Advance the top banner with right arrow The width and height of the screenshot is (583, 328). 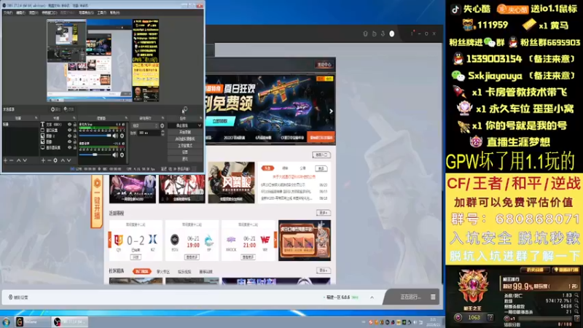pyautogui.click(x=331, y=112)
